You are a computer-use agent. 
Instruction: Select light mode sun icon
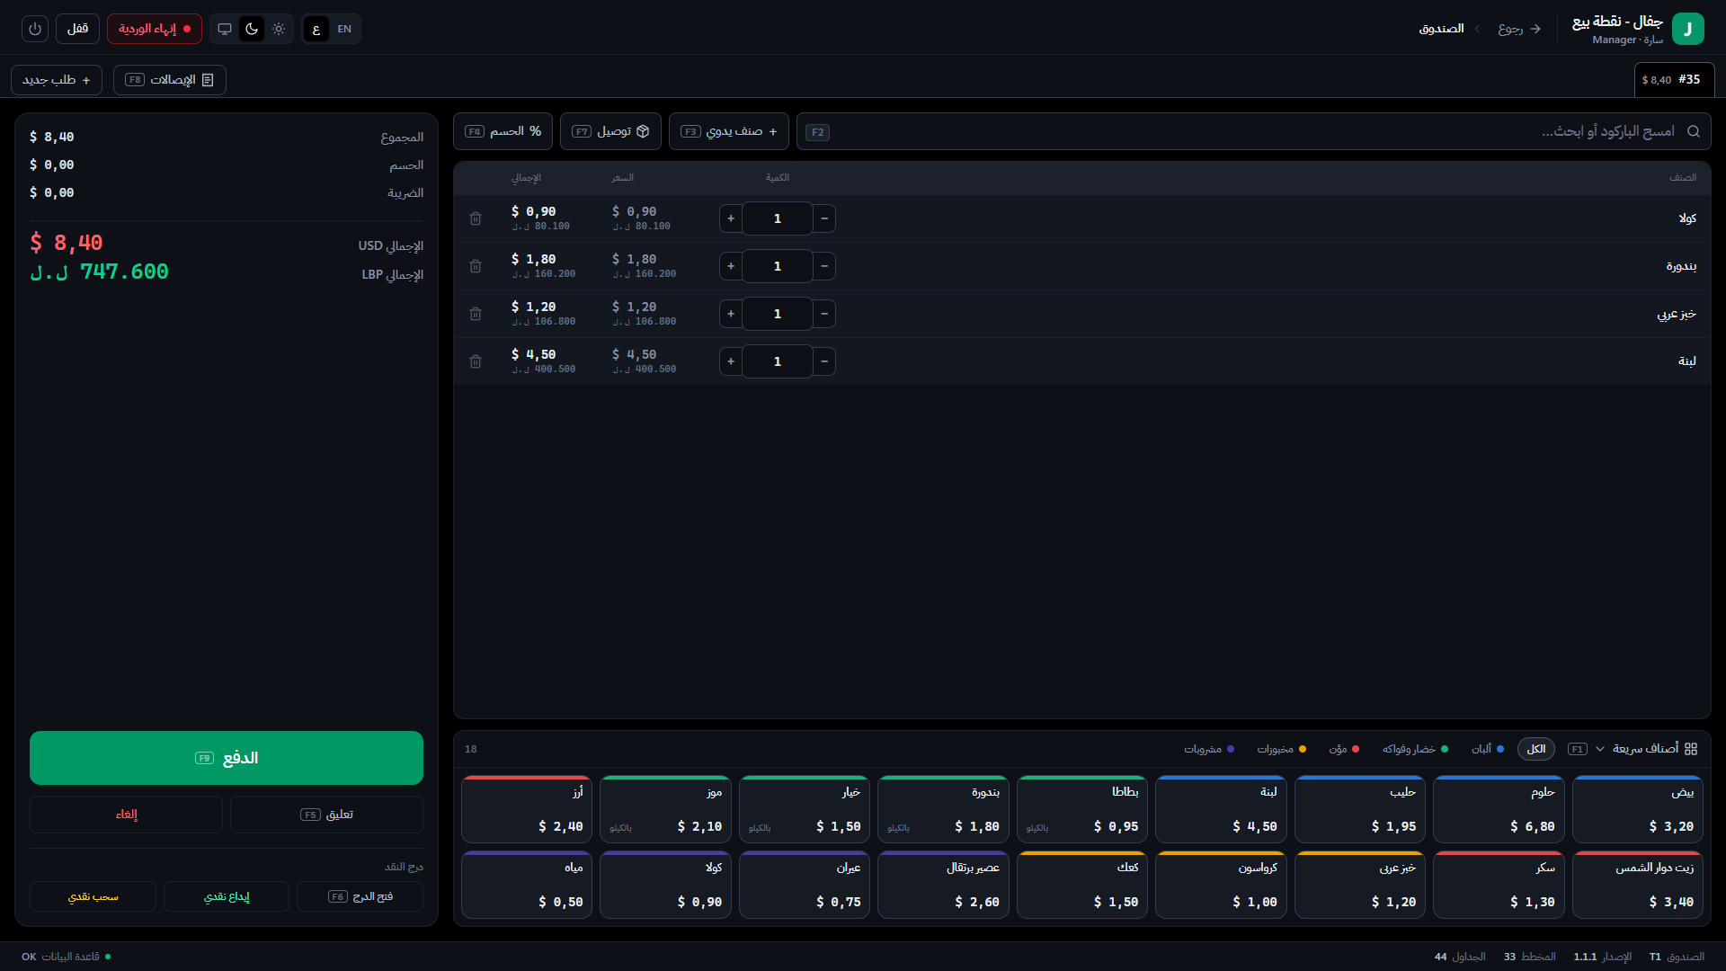click(279, 29)
